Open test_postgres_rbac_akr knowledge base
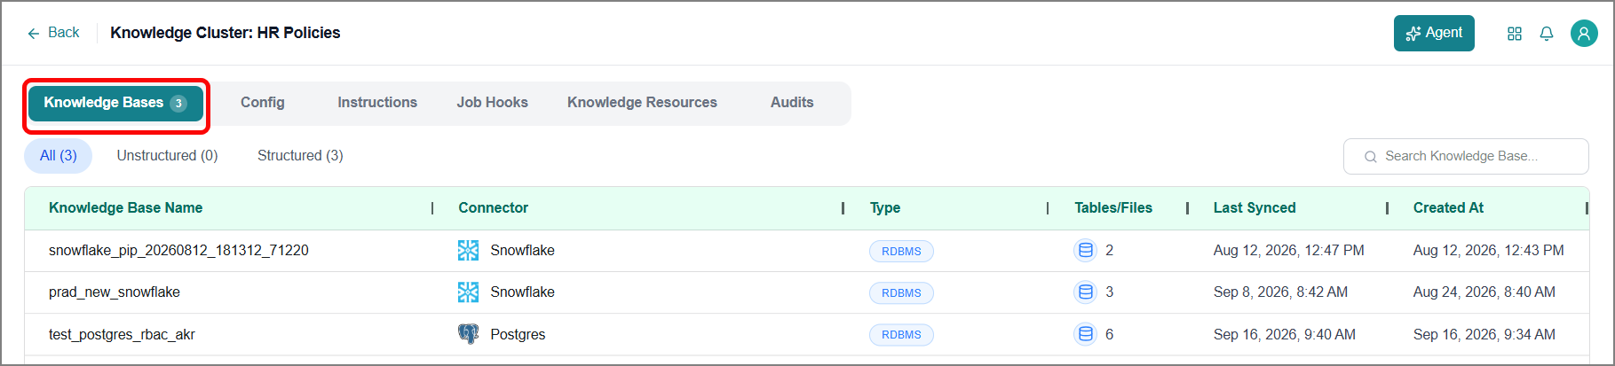The image size is (1615, 366). [122, 335]
